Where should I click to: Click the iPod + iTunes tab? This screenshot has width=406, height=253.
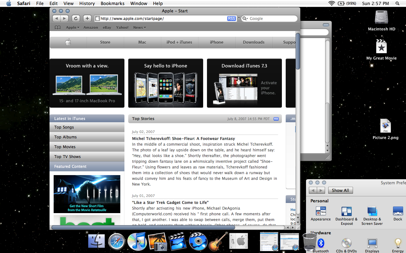tap(179, 42)
